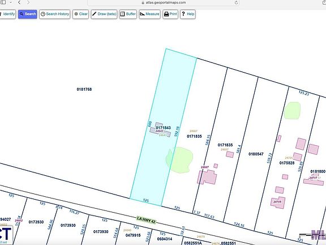Click the lock icon in address bar
Image resolution: width=326 pixels, height=245 pixels.
(x=143, y=3)
